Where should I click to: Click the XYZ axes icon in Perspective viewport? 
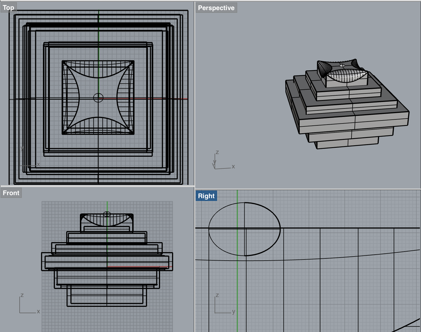222,161
